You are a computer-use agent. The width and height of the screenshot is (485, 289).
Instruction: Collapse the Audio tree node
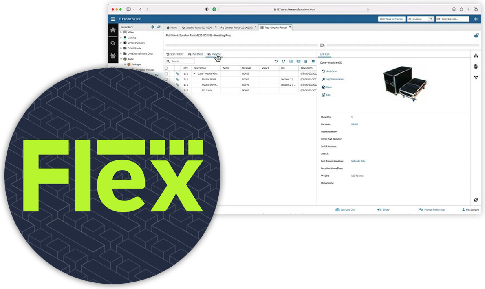(121, 59)
